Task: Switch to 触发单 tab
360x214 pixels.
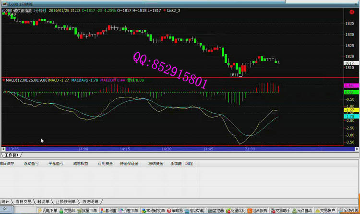Action: pyautogui.click(x=43, y=201)
